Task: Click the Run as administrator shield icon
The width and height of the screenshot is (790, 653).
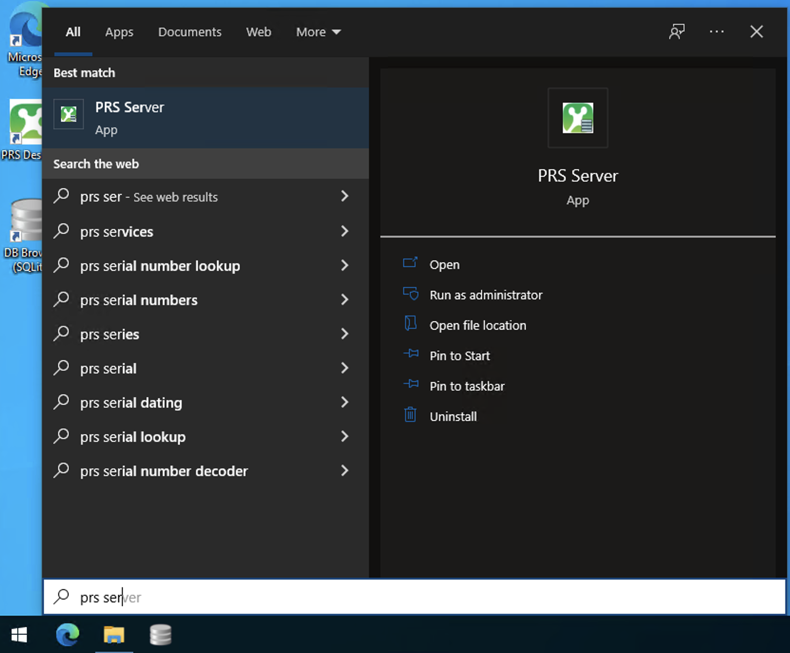Action: pos(410,293)
